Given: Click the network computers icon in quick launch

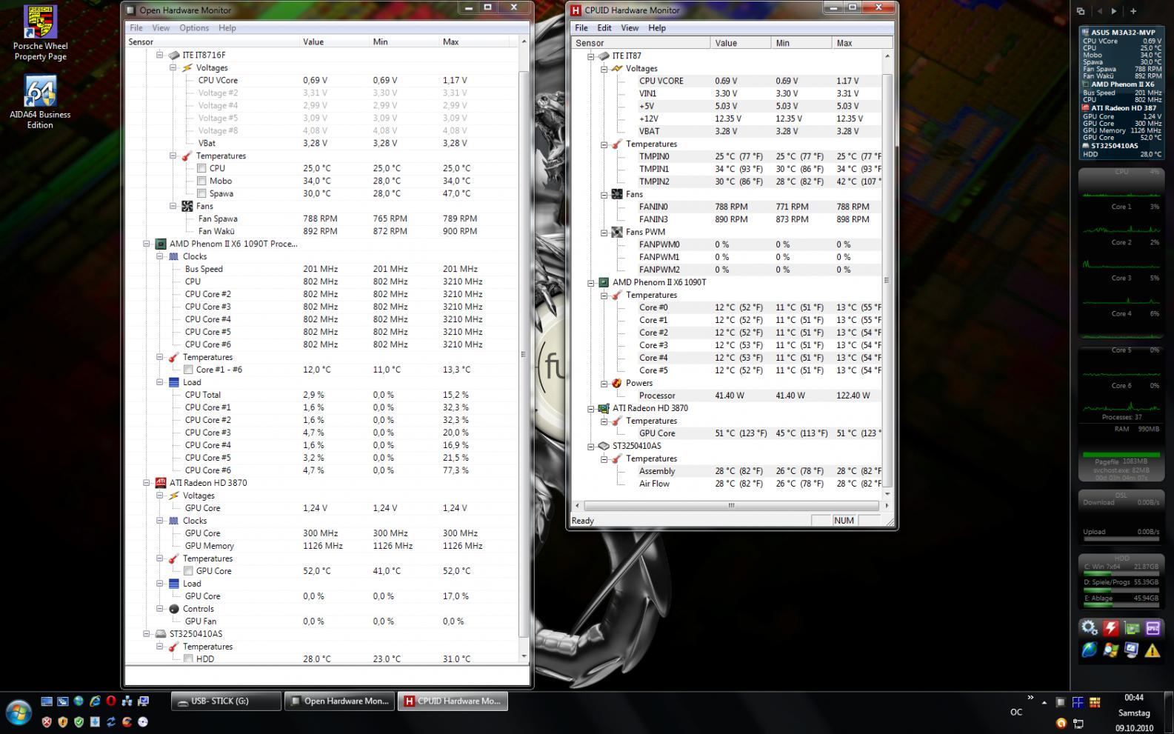Looking at the screenshot, I should tap(127, 701).
